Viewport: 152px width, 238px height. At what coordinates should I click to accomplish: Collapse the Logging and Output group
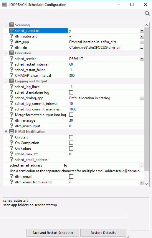point(6,81)
